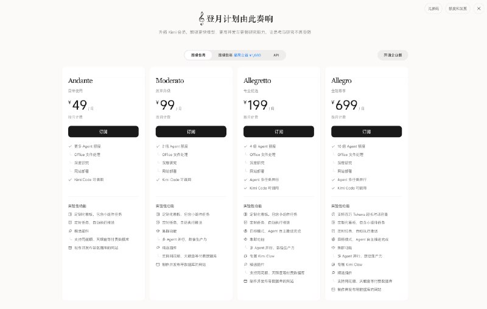The image size is (487, 309).
Task: Click the curated plugins icon in the Andante plan
Action: point(70,231)
